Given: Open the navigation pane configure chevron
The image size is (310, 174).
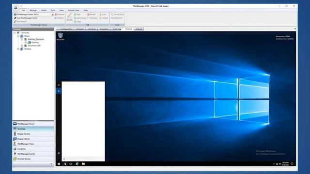Looking at the screenshot, I should [51, 164].
